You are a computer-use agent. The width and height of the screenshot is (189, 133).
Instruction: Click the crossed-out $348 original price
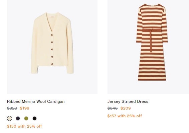pos(113,108)
